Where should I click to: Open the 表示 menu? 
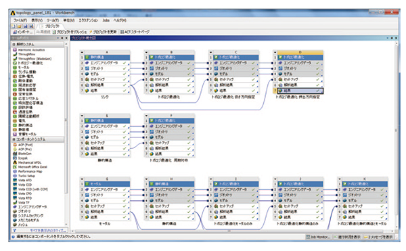pyautogui.click(x=37, y=20)
